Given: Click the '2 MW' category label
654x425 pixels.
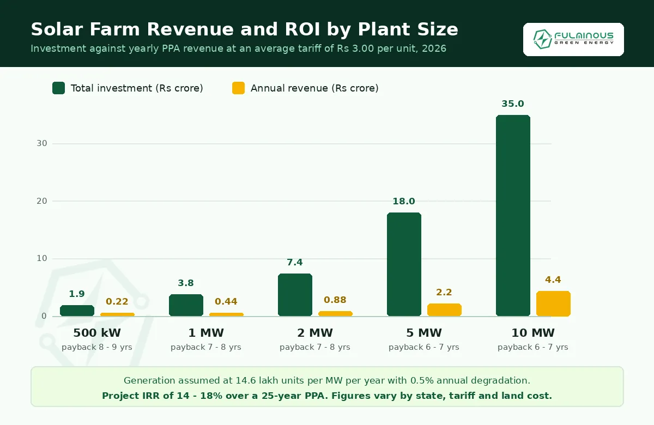Looking at the screenshot, I should coord(315,333).
